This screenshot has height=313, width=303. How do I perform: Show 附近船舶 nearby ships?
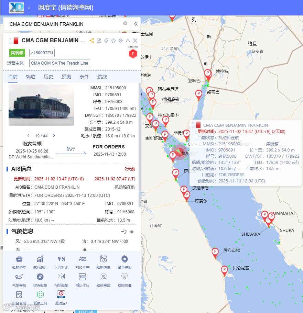pos(40,280)
